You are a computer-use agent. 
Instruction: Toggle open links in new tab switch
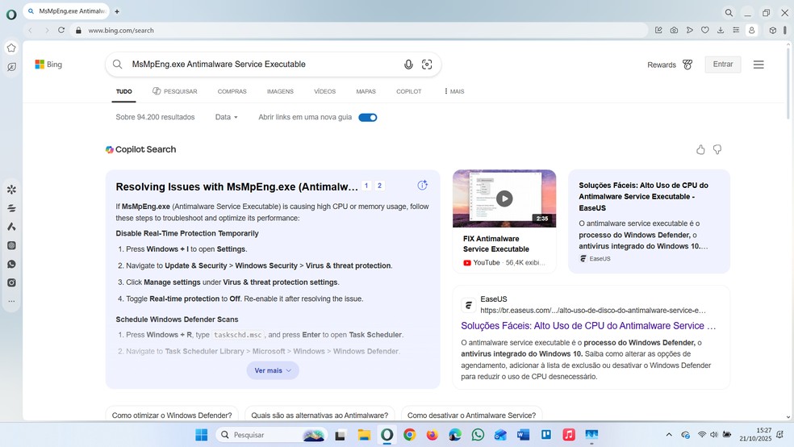coord(368,118)
